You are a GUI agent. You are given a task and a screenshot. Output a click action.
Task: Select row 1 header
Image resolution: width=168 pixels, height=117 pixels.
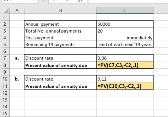click(x=5, y=17)
